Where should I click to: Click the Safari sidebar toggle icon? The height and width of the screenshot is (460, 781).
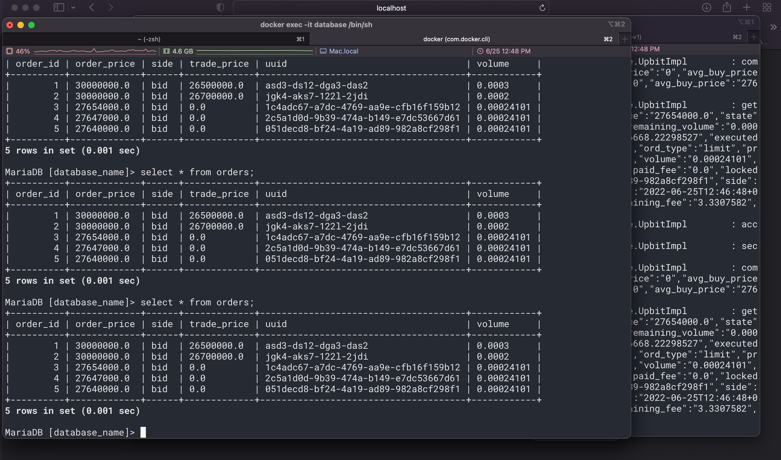[x=59, y=7]
